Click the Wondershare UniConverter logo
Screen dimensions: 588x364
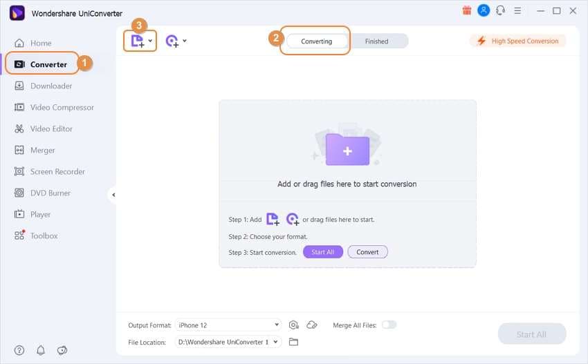tap(17, 13)
